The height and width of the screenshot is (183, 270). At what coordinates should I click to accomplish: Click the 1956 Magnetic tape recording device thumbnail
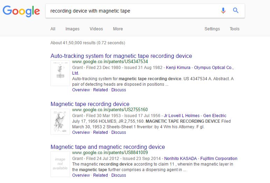60,121
